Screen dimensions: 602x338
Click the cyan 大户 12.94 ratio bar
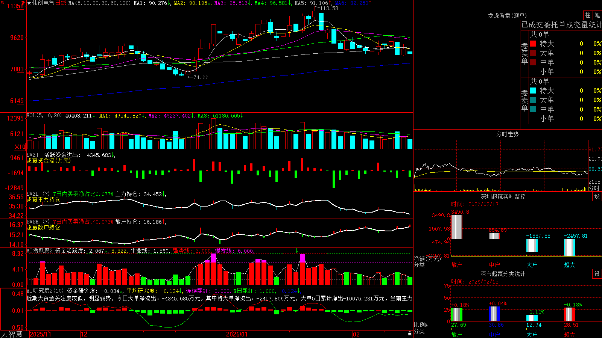coord(532,318)
